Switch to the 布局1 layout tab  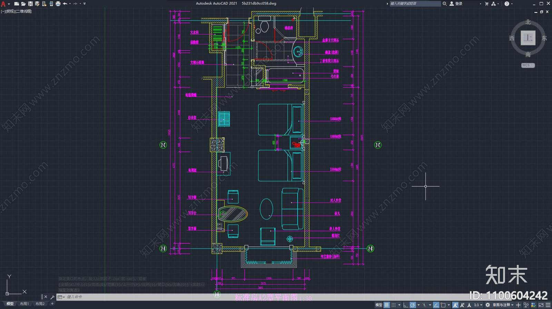click(x=24, y=304)
